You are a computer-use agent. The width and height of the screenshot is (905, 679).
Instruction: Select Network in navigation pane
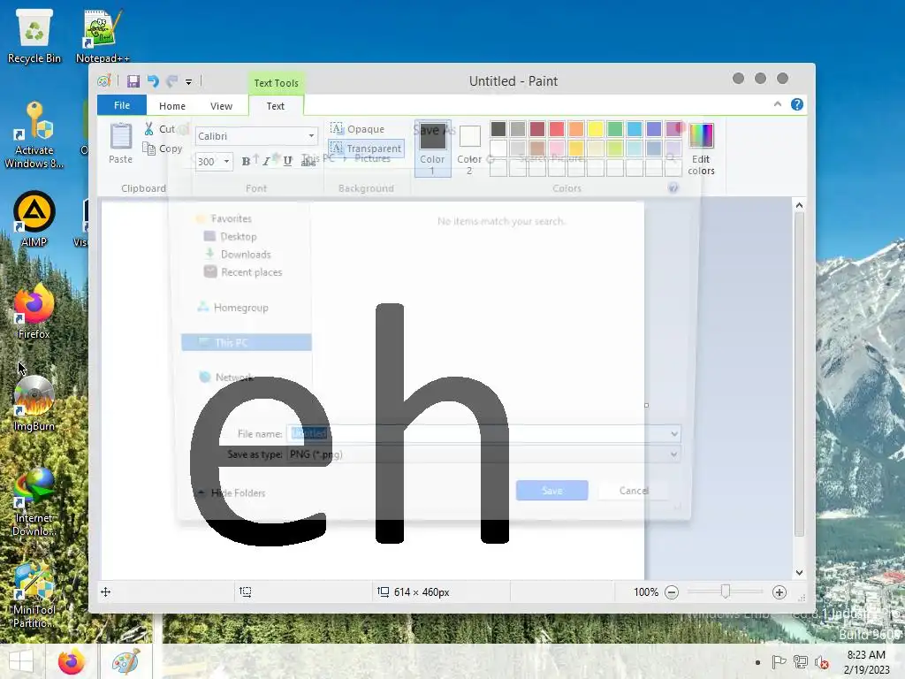[x=226, y=377]
